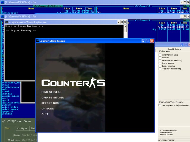The height and width of the screenshot is (142, 190).
Task: Select voice_miles in Far file list
Action: click(x=10, y=107)
